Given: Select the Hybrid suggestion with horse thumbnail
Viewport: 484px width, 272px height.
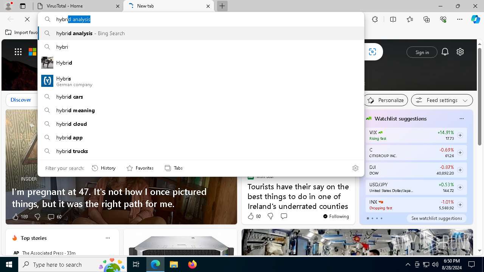Looking at the screenshot, I should click(x=201, y=63).
